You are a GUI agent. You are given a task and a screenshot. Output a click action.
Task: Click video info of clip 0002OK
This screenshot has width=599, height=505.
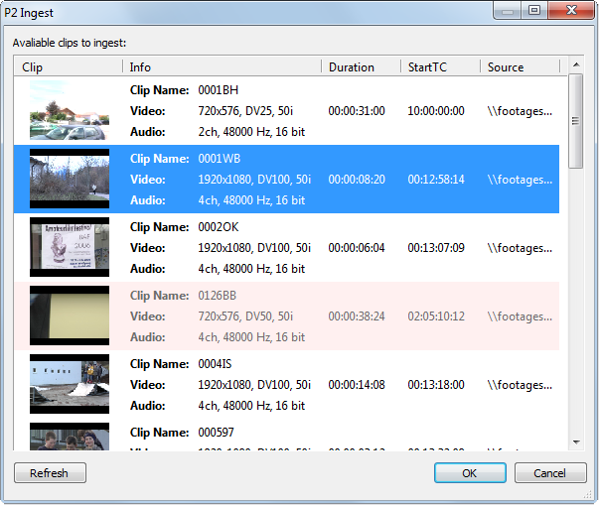(254, 248)
